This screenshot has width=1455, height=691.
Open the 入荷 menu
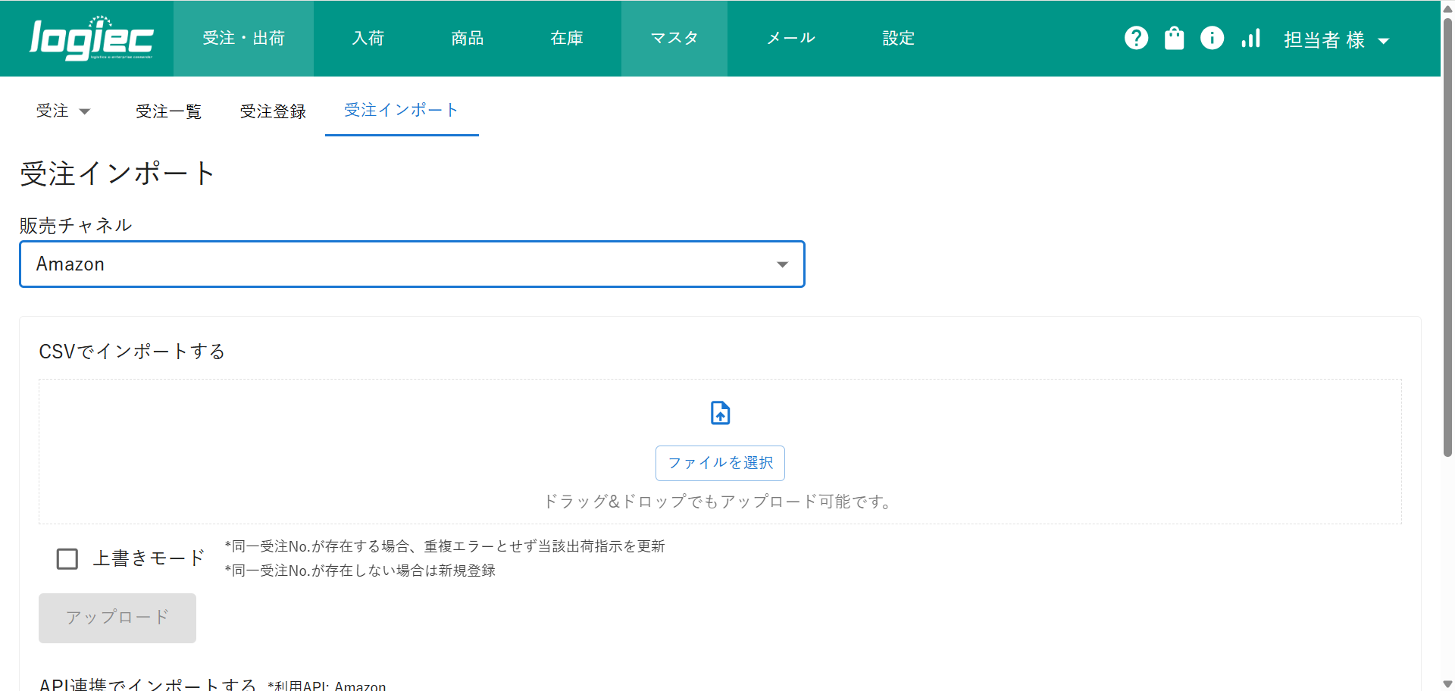coord(368,38)
